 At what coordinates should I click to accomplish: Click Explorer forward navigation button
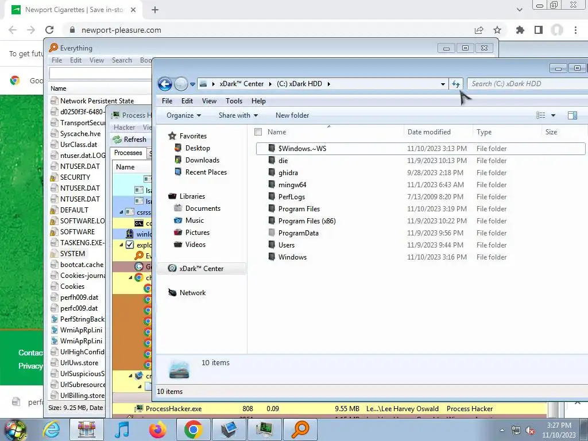181,84
